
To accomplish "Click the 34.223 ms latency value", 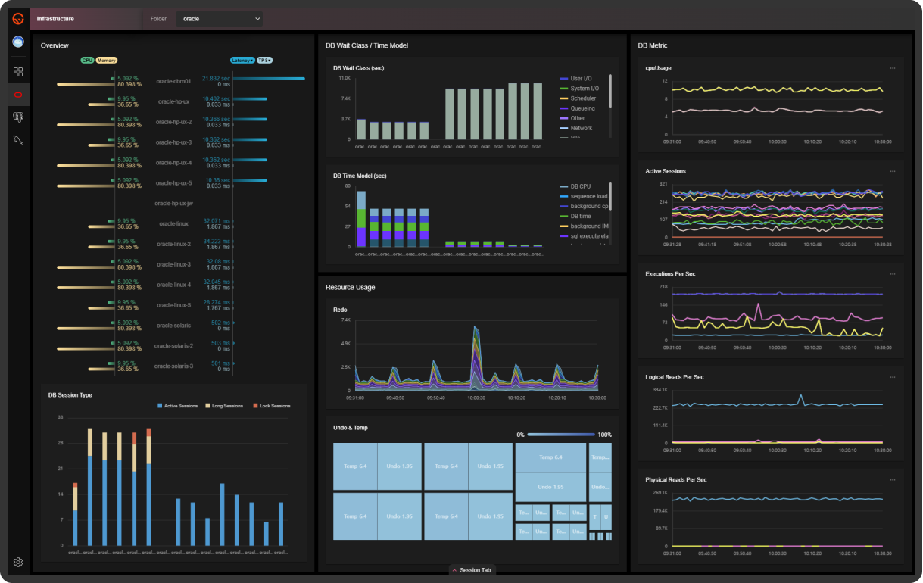I will pos(216,241).
